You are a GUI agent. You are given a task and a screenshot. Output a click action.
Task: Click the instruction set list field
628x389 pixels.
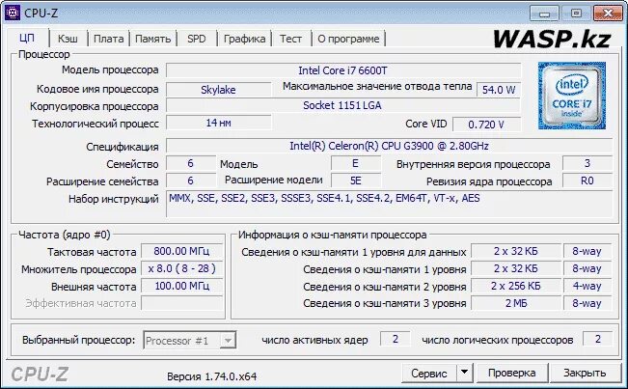(x=389, y=205)
